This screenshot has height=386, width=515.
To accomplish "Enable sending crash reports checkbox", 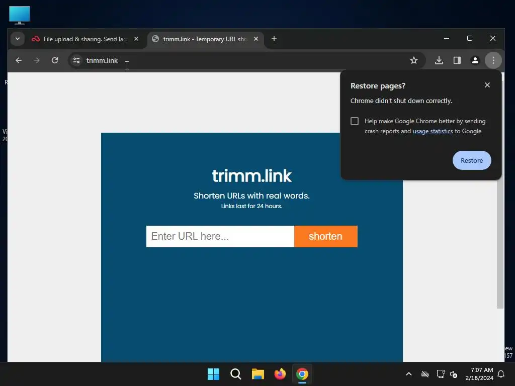I will point(355,121).
